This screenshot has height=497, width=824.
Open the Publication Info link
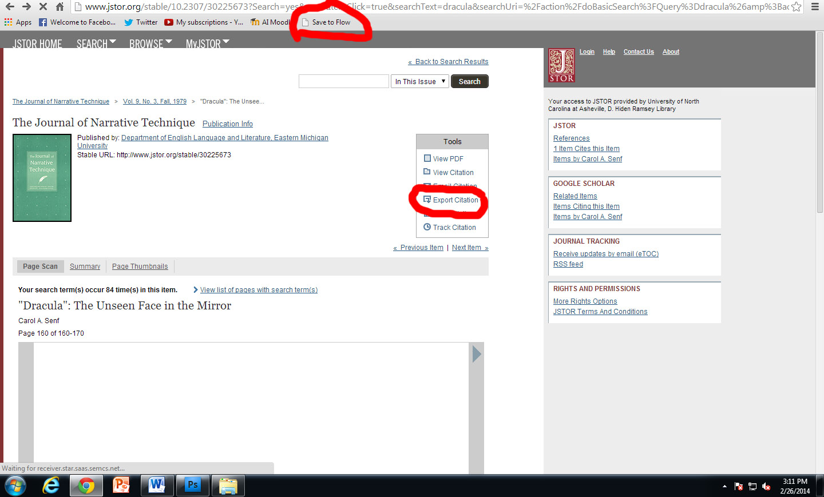(228, 124)
